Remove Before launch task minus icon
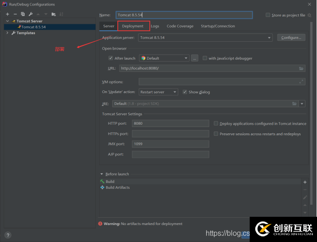 pyautogui.click(x=305, y=190)
